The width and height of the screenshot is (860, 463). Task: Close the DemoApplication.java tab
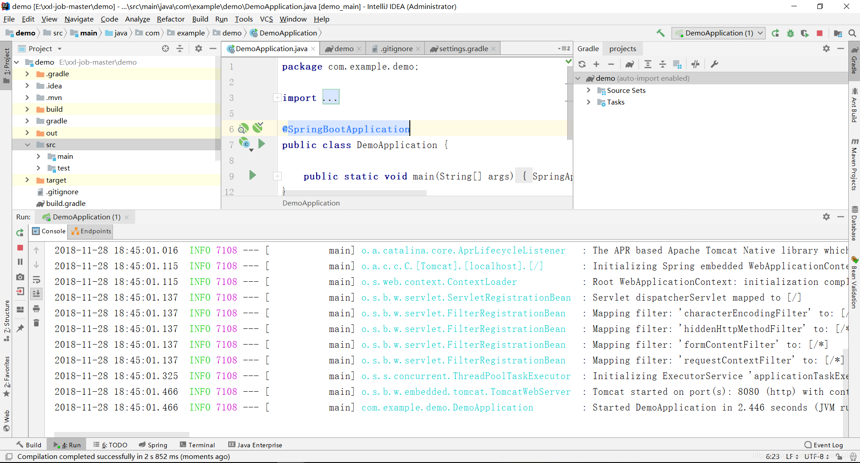[x=313, y=48]
